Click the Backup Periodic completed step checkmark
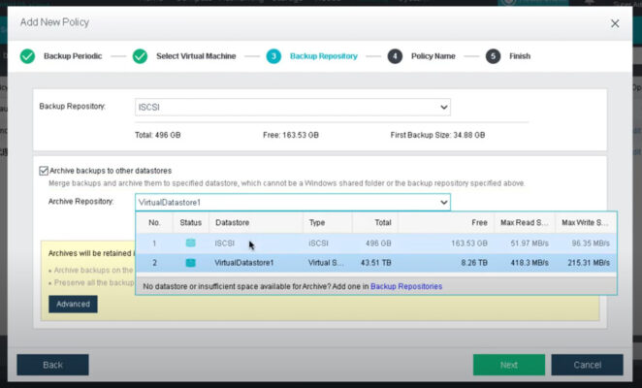This screenshot has width=642, height=388. click(27, 56)
